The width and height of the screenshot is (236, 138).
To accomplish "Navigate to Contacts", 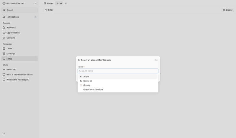I will click(19, 38).
